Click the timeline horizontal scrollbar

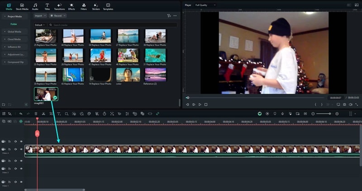click(55, 190)
